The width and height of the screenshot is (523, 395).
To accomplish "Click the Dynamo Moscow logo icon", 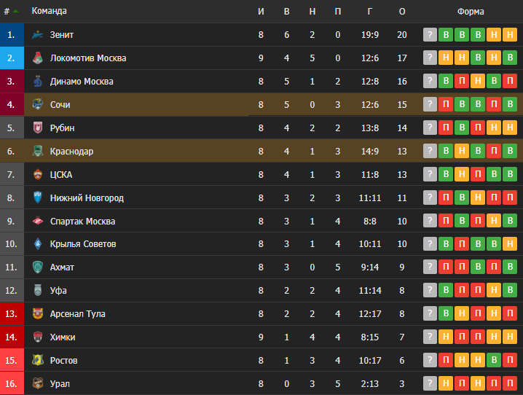I will 38,82.
